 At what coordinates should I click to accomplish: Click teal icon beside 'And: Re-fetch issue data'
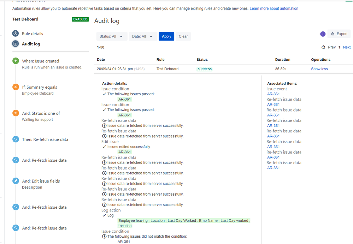pos(16,160)
